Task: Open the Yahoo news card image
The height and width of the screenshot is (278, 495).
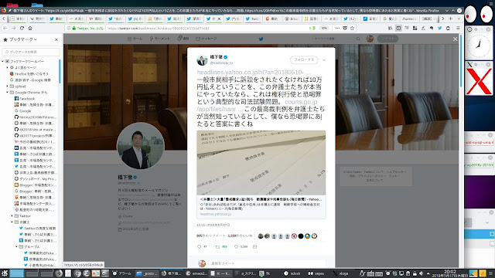Action: click(x=261, y=163)
